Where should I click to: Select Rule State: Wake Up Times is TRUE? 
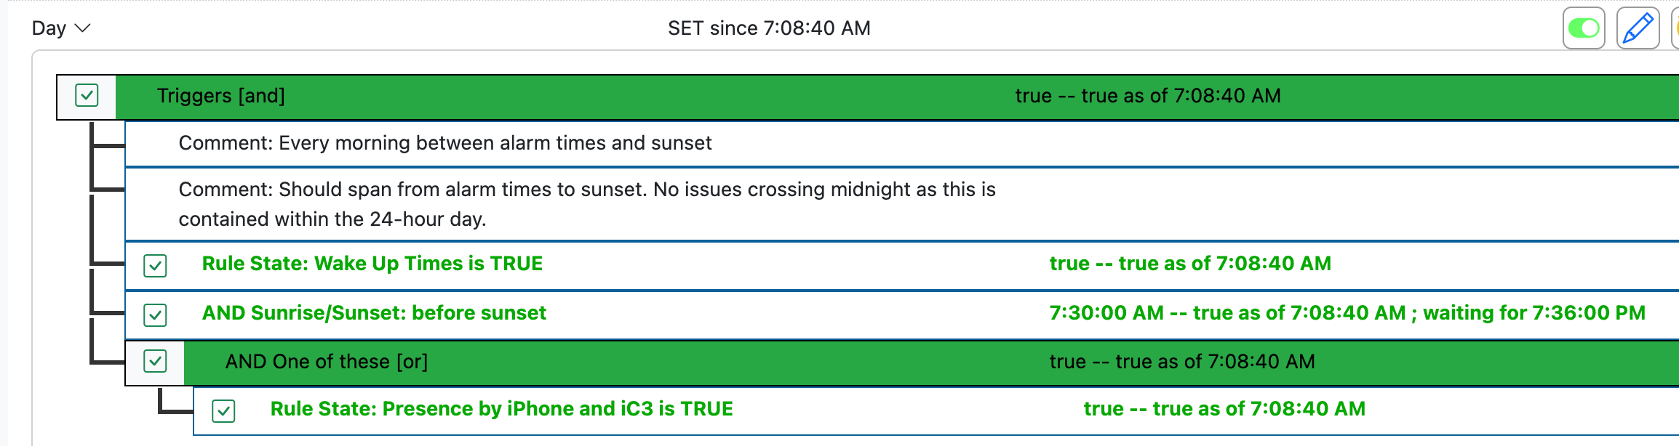(x=372, y=264)
